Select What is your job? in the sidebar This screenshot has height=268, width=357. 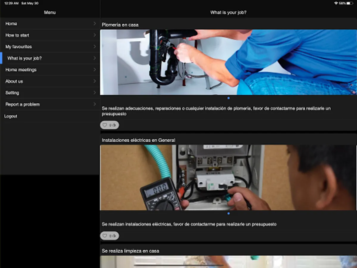50,58
